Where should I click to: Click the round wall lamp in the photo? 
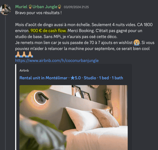pos(40,98)
